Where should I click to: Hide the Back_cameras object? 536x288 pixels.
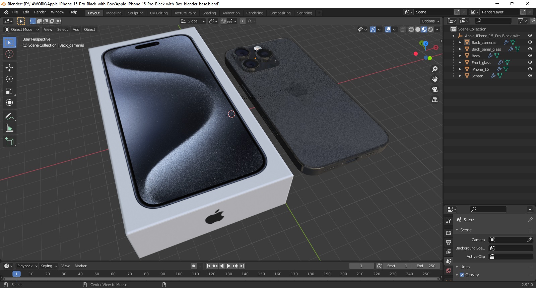(x=530, y=42)
